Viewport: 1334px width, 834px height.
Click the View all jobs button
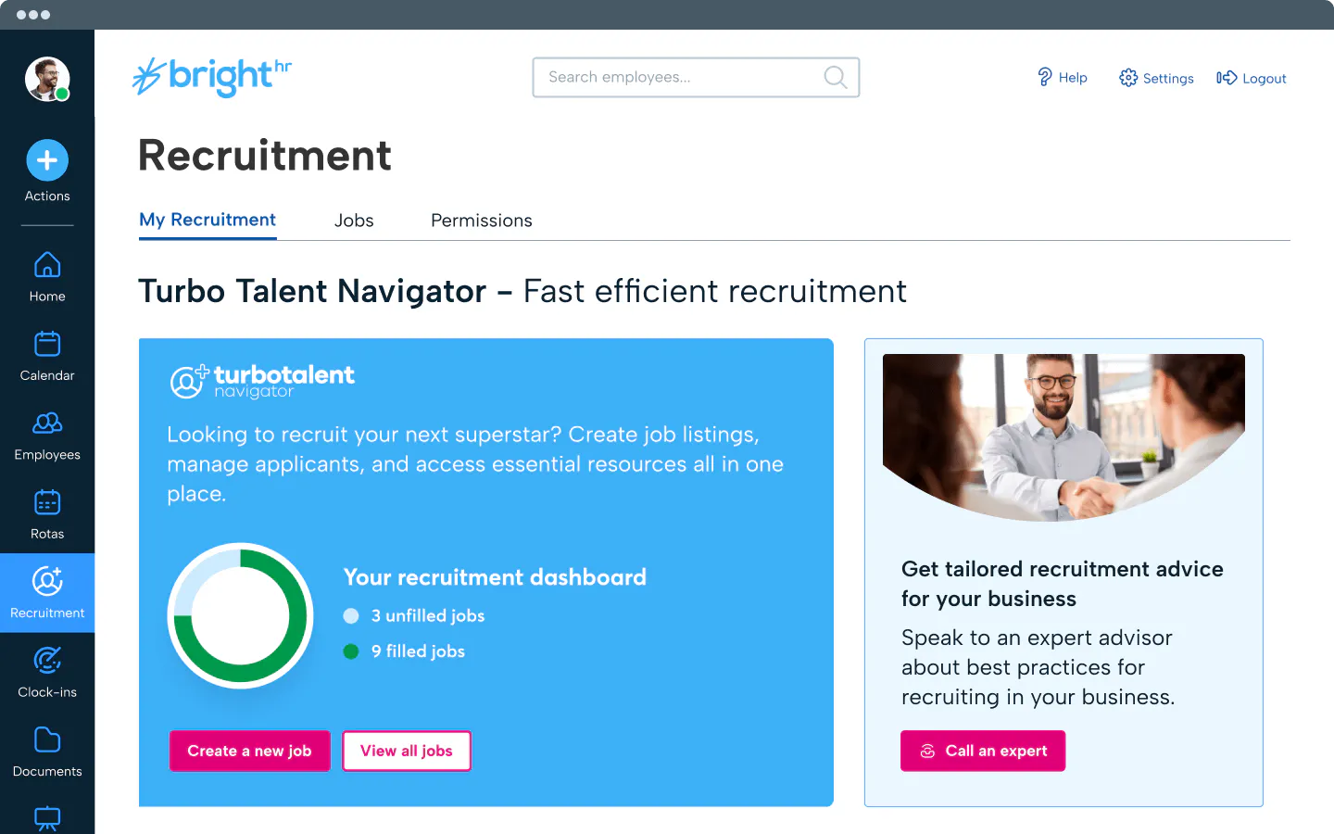[x=407, y=751]
